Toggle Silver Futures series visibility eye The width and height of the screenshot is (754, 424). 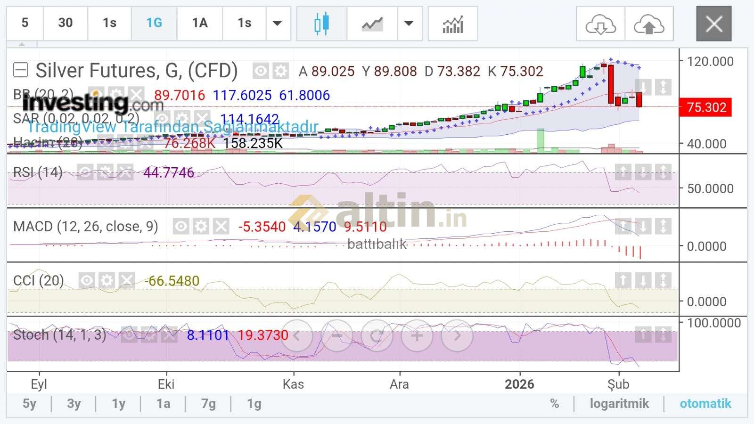[x=260, y=71]
